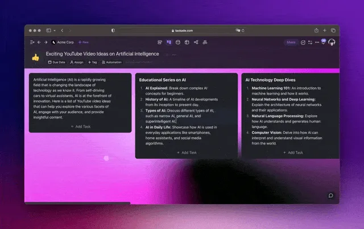Open the ellipsis menu beside the project title
Screen dimensions: 364x229
coord(174,55)
